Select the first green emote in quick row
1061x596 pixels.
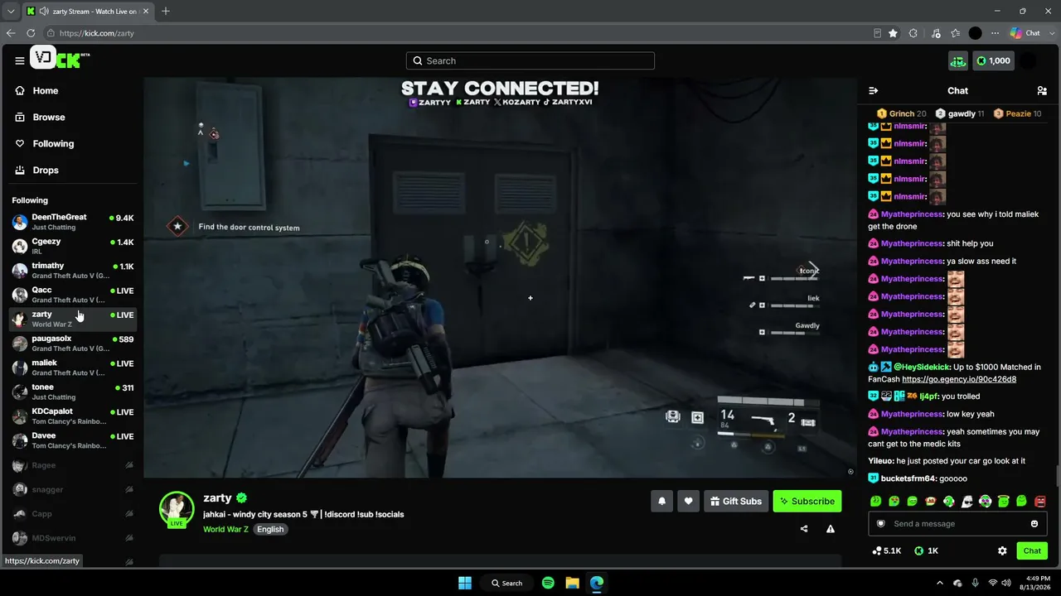pyautogui.click(x=876, y=501)
